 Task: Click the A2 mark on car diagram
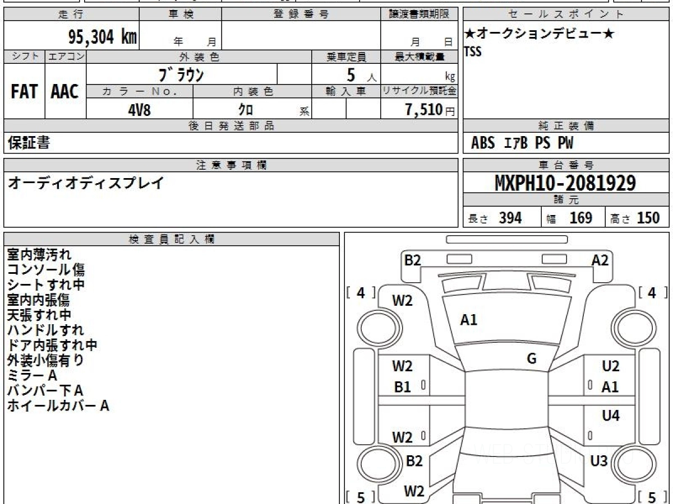click(600, 260)
